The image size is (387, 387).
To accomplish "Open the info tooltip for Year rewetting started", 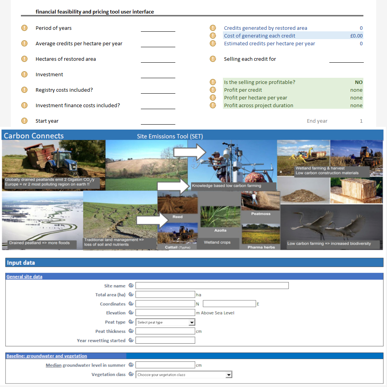I will point(131,340).
